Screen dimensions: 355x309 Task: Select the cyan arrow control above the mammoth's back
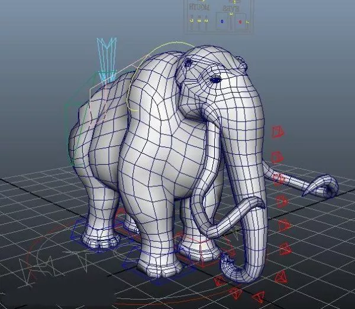point(106,61)
